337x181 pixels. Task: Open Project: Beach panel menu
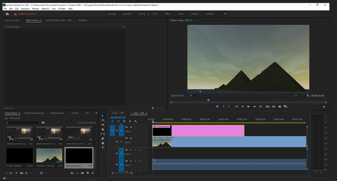pyautogui.click(x=19, y=113)
